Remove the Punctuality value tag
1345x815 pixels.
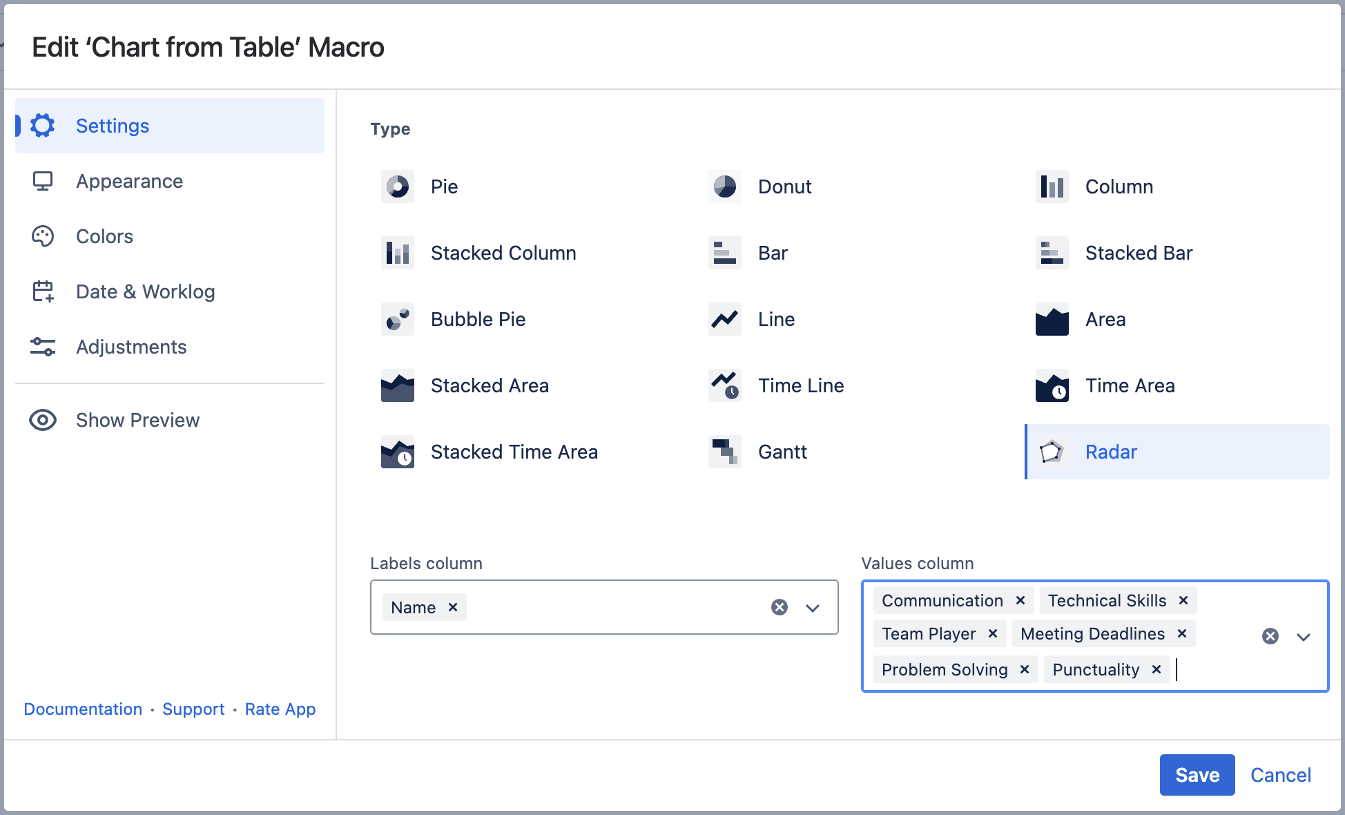click(1157, 669)
